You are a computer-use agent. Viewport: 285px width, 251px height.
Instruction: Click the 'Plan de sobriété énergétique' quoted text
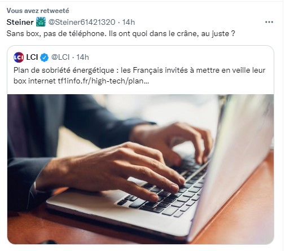click(64, 71)
